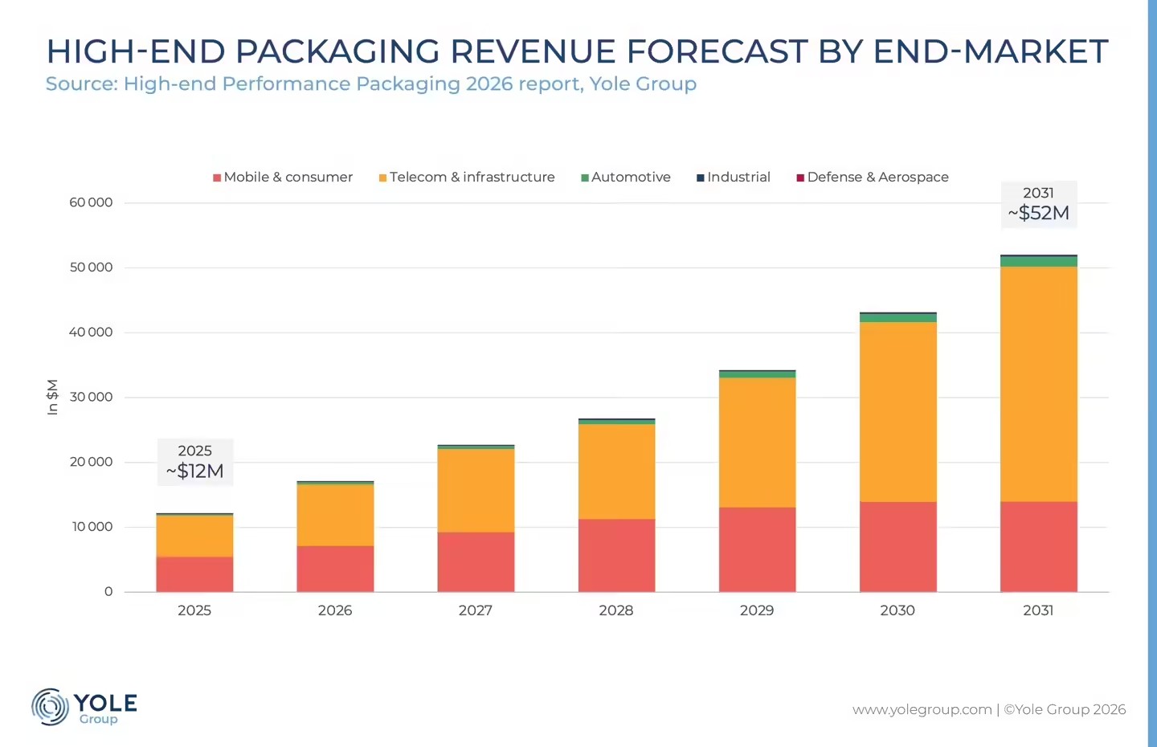Open the www.yolegroup.com footer link
The image size is (1157, 747).
coord(922,709)
